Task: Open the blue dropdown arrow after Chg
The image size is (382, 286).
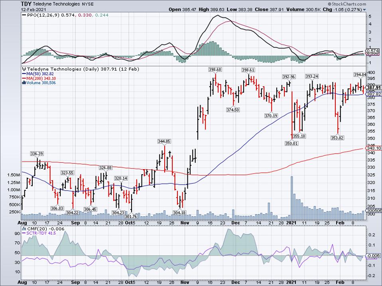Action: coord(364,10)
